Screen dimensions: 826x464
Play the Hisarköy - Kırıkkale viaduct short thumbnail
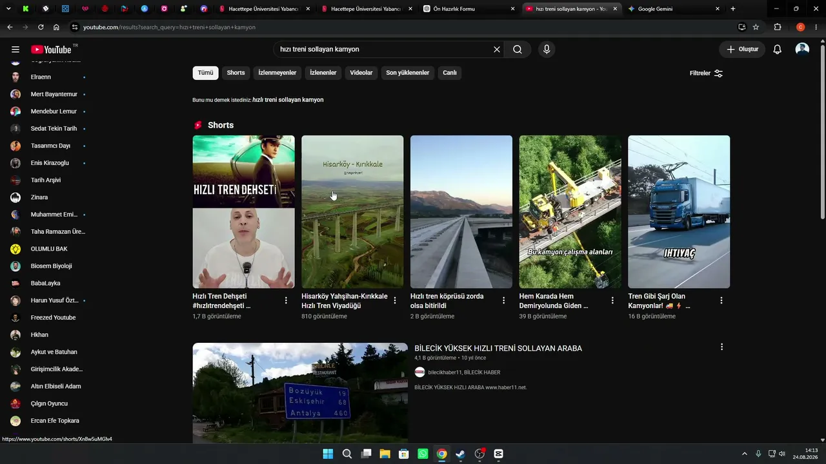(352, 211)
